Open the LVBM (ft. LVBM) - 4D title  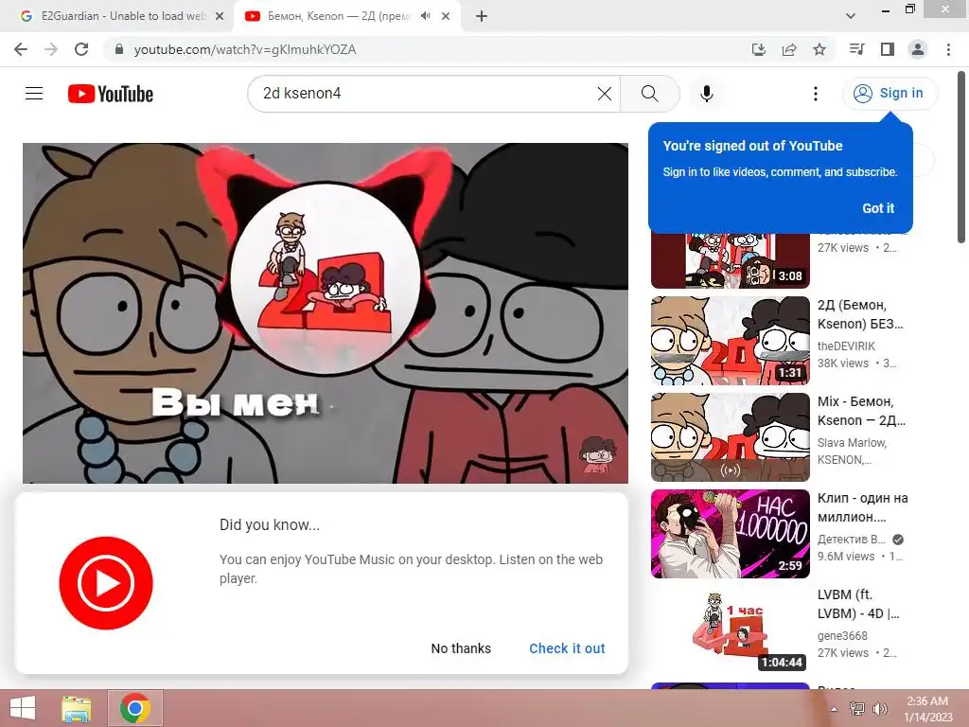858,604
